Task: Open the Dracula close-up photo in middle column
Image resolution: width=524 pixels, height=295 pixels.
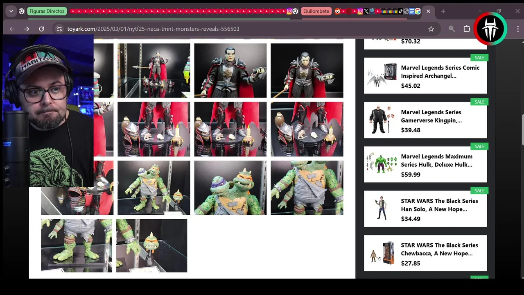Action: point(230,70)
